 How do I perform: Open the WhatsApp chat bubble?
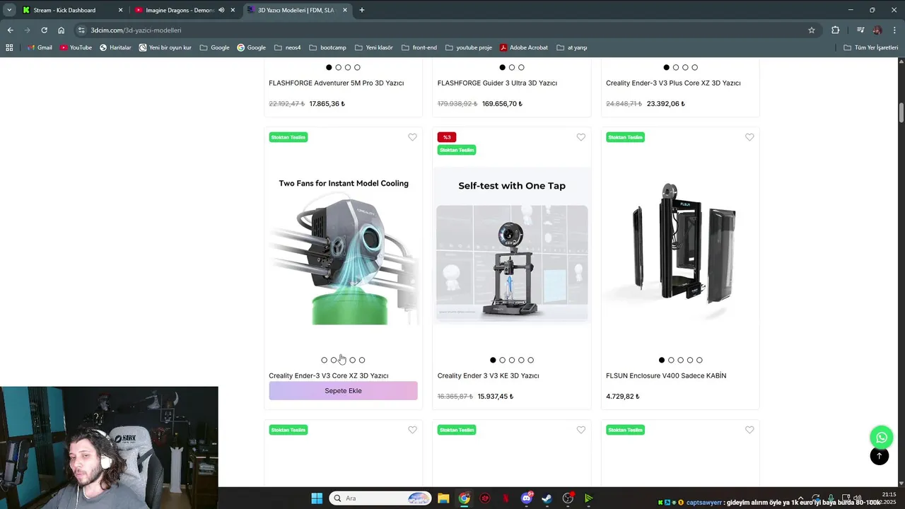pyautogui.click(x=881, y=438)
